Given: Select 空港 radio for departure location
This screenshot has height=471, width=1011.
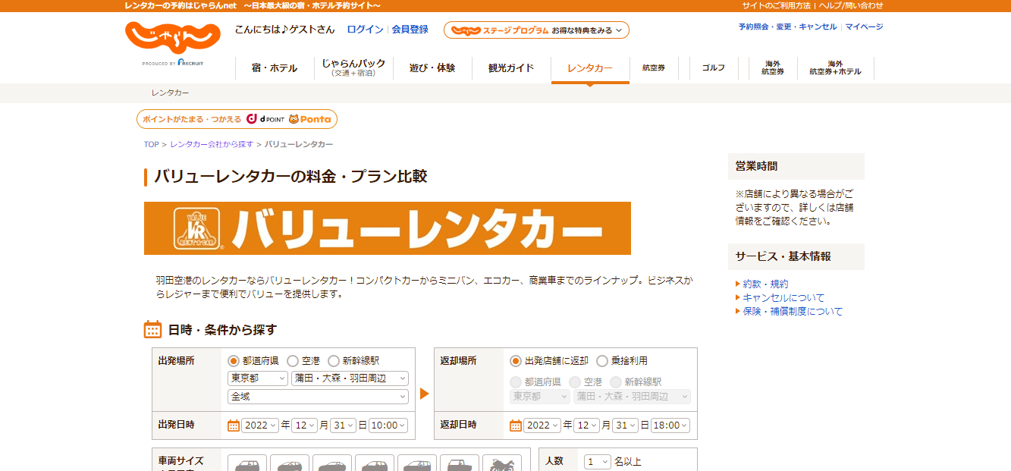Looking at the screenshot, I should (293, 361).
